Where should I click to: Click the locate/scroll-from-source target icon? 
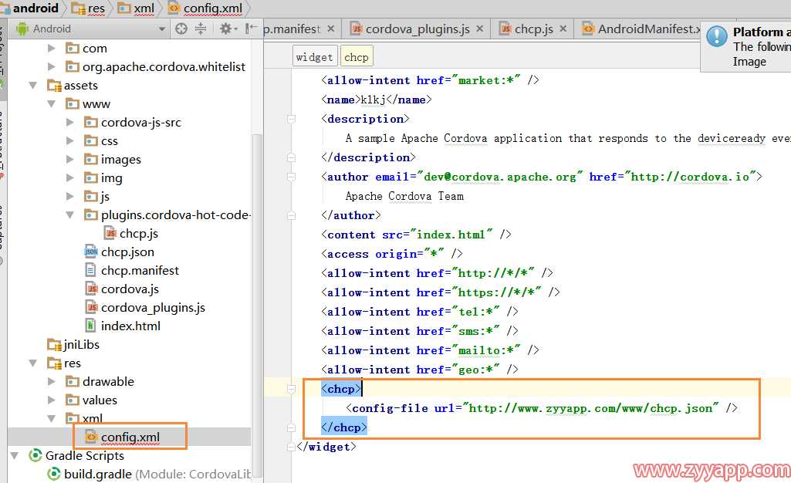181,29
